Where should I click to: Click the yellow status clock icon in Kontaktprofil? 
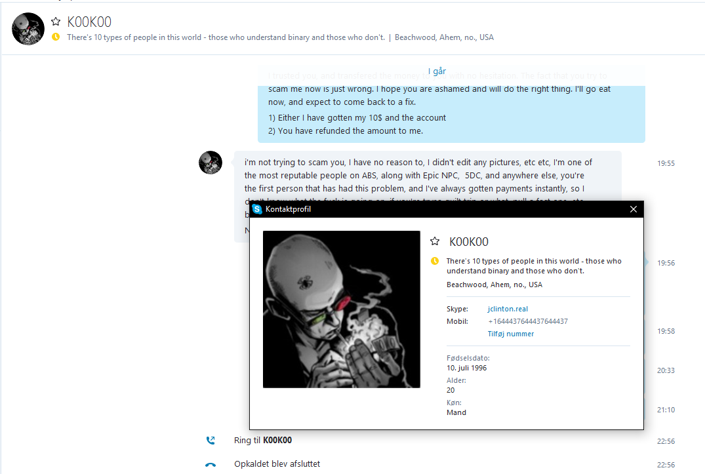(435, 261)
